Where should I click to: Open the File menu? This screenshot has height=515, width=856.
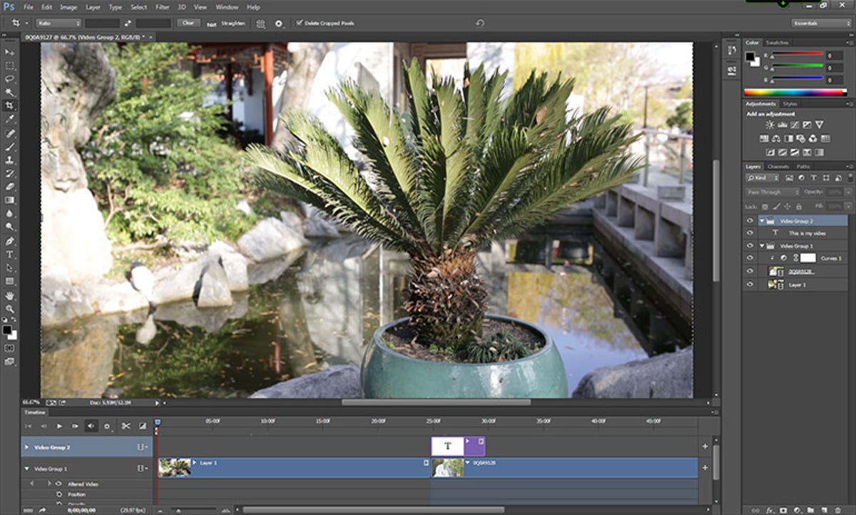point(28,7)
